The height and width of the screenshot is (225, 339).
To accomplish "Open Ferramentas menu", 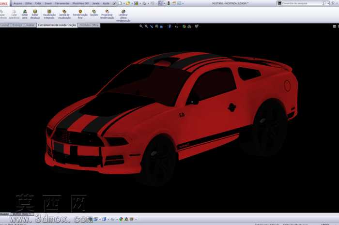I will pos(62,3).
